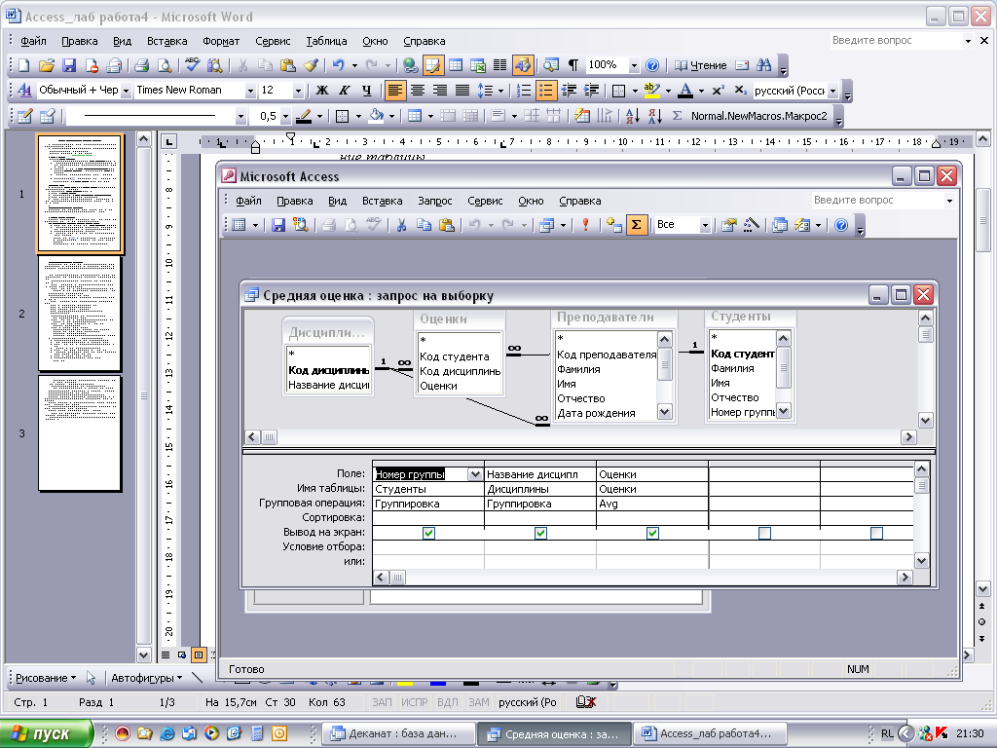Open the line weight 0,5 dropdown
This screenshot has height=748, width=997.
click(285, 117)
